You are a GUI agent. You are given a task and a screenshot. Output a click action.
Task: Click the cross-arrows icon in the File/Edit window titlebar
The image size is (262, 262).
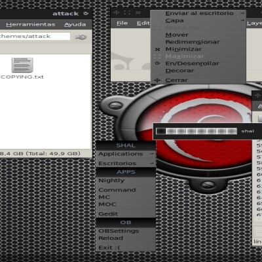point(117,12)
